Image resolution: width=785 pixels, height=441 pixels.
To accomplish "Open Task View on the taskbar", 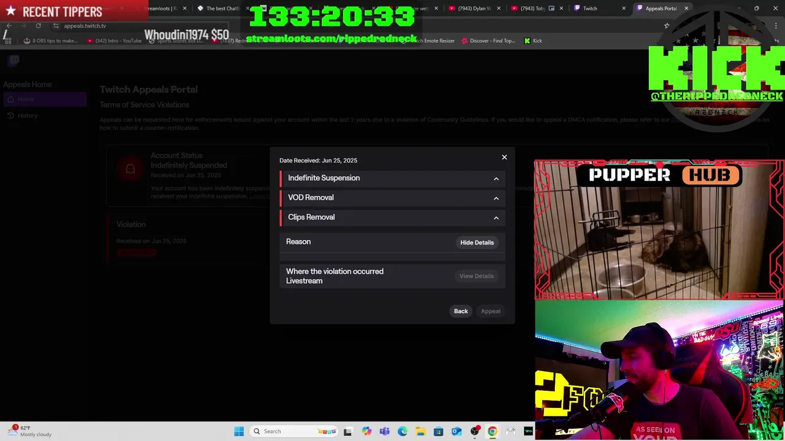I will (x=348, y=431).
